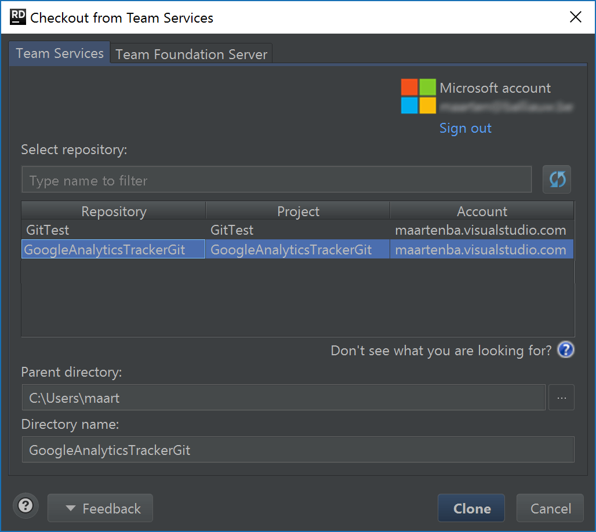Click 'Don't see what you are looking for?' text
The width and height of the screenshot is (596, 532).
[441, 350]
